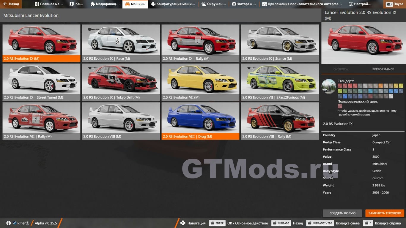
Task: Click the ЗАМЕНИТЬ ТЕКУЩУЮ button
Action: pos(385,213)
